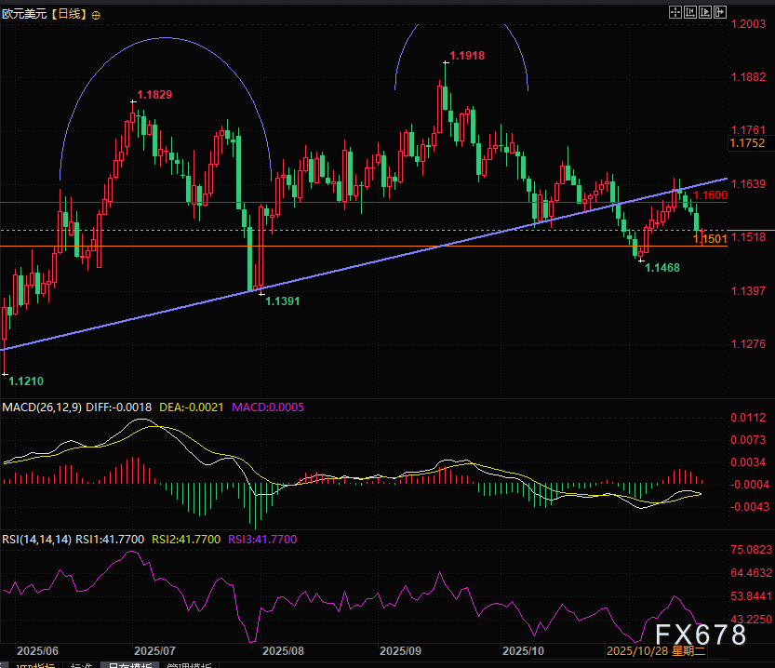Image resolution: width=775 pixels, height=668 pixels.
Task: Click the jump-to-start chart icon
Action: click(689, 11)
